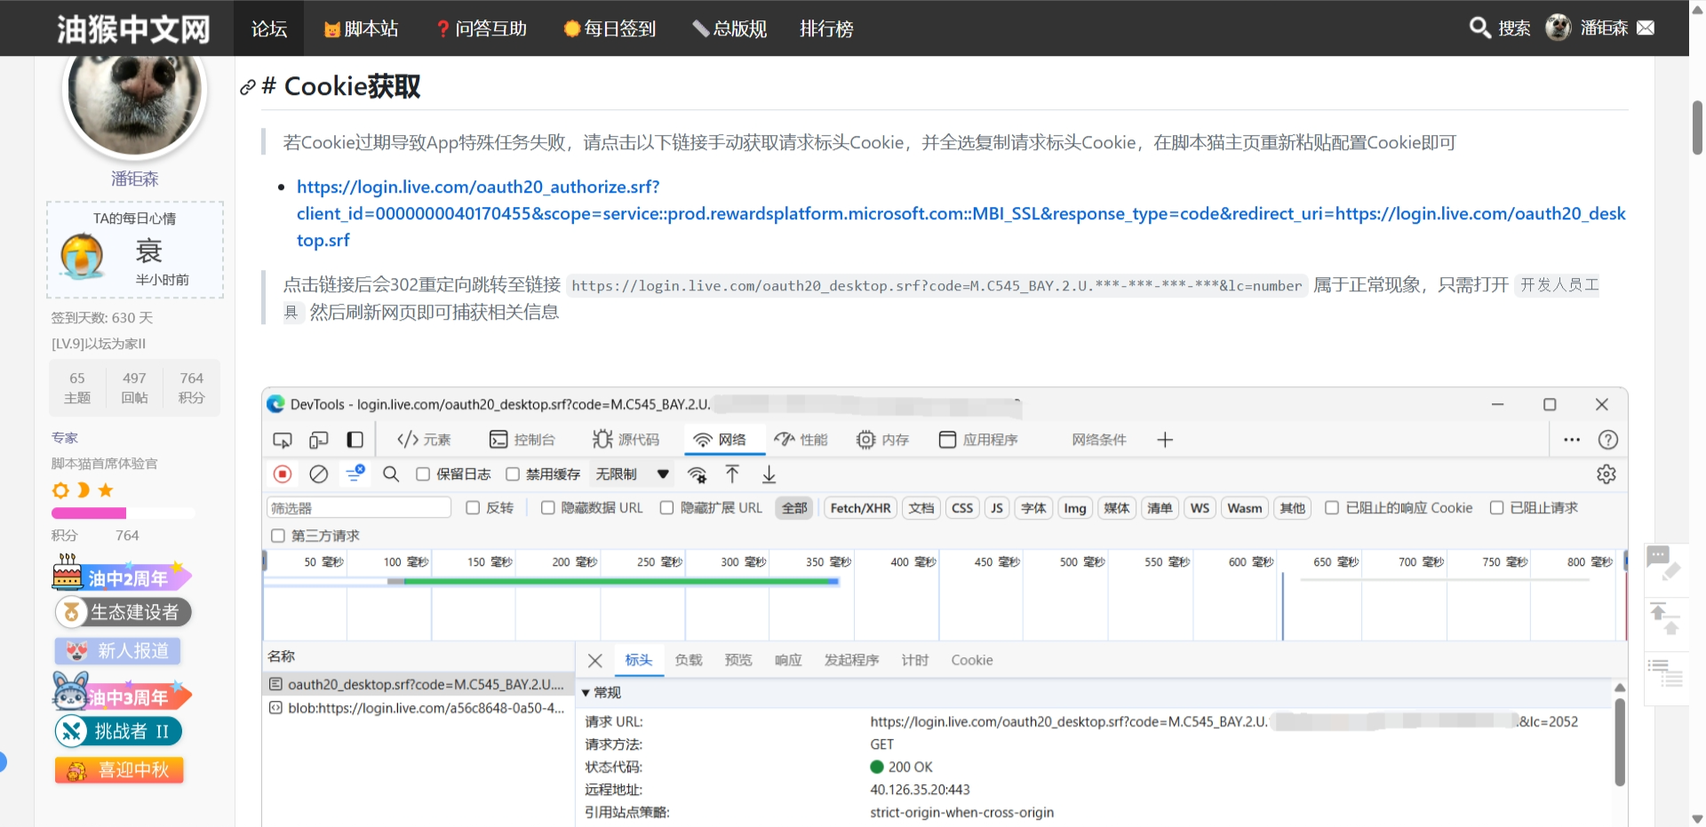Click the 生态建设者 badge
The height and width of the screenshot is (827, 1706).
124,612
